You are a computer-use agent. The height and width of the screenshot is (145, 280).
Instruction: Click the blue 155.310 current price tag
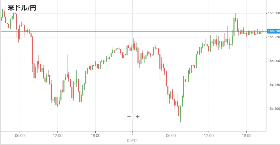pos(274,31)
